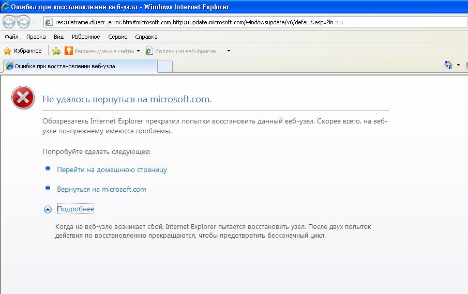
Task: Open the Файл menu
Action: tap(12, 37)
